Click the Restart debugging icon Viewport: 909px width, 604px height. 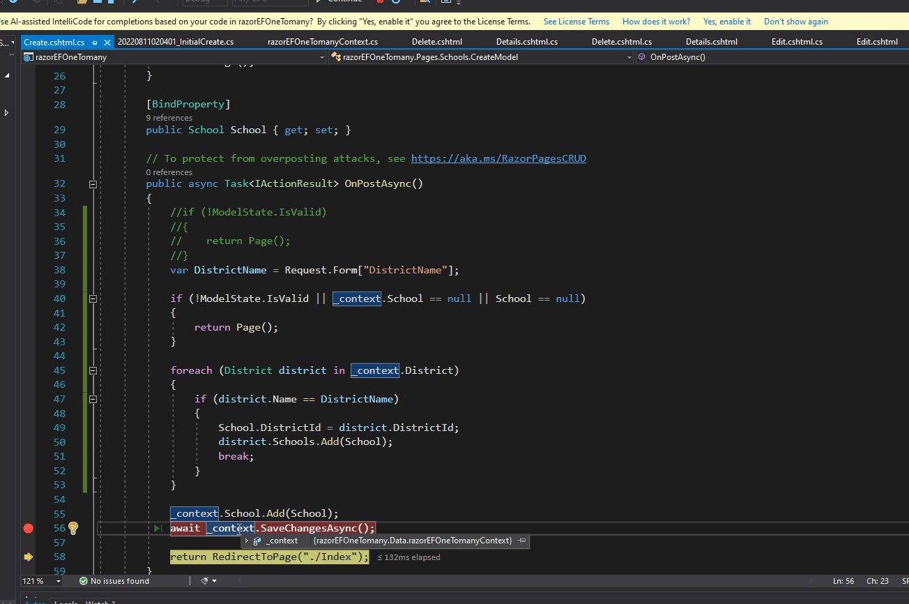click(395, 3)
